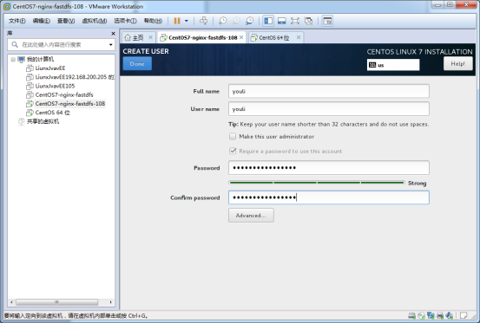Open snapshot manager toolbar icon
This screenshot has height=323, width=480.
[249, 21]
